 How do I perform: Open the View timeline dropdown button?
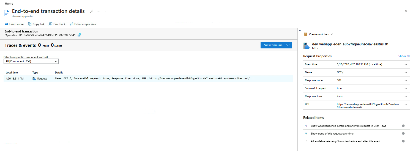tap(276, 45)
